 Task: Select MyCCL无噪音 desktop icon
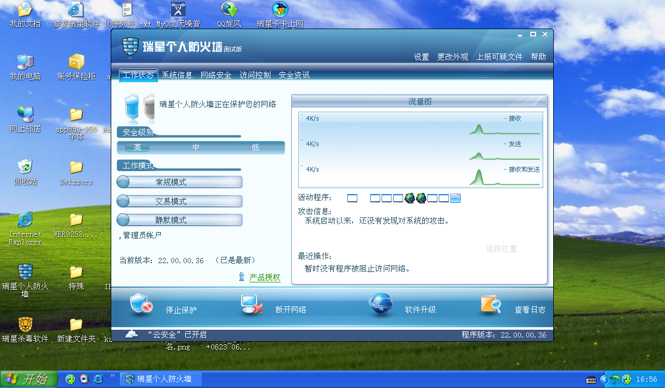[178, 15]
